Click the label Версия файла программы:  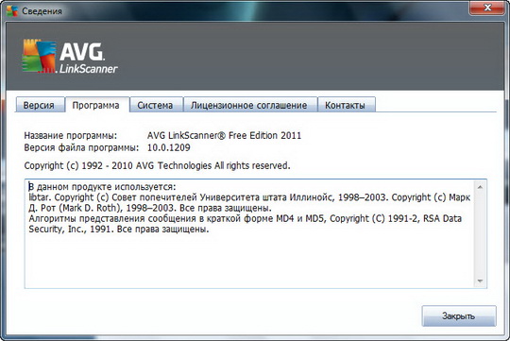(81, 147)
